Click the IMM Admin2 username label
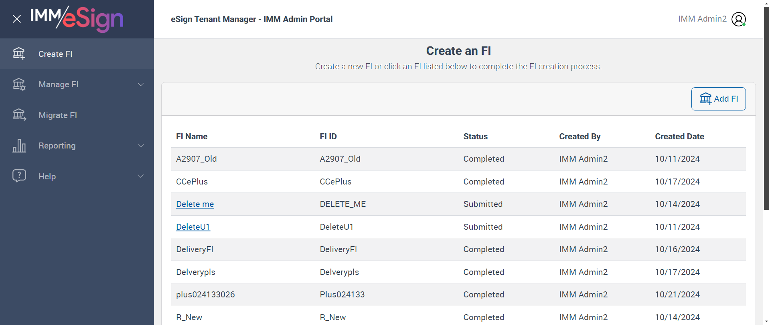 702,19
